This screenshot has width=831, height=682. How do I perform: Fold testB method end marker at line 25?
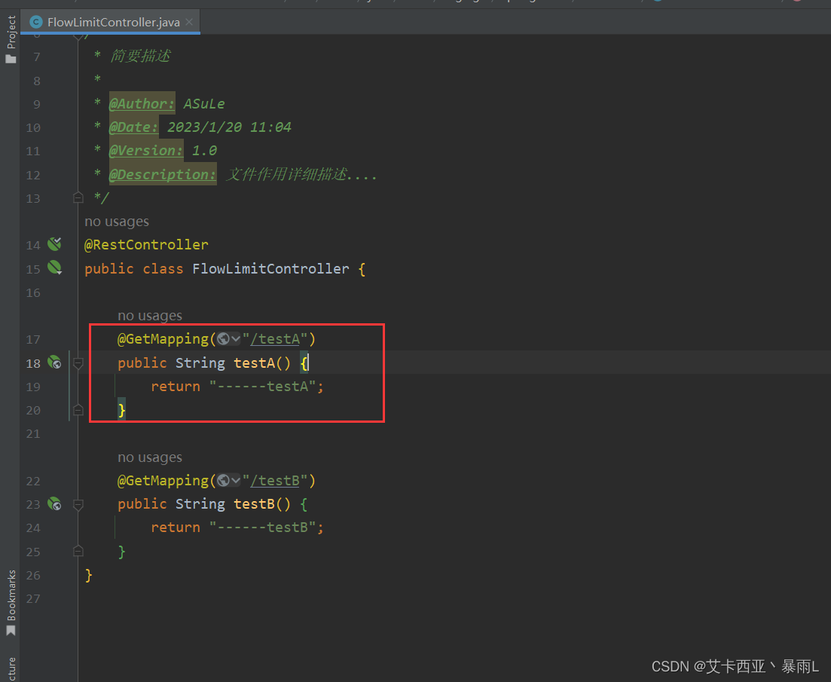click(x=78, y=551)
